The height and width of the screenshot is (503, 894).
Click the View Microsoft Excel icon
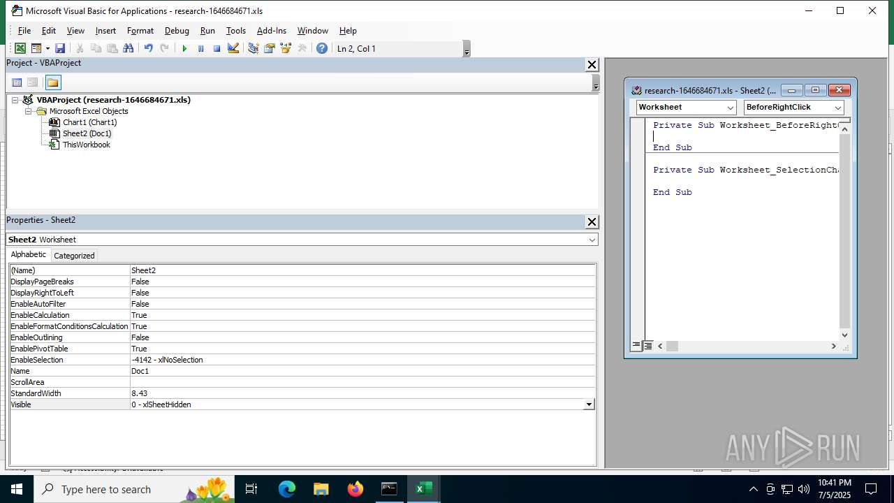tap(20, 48)
